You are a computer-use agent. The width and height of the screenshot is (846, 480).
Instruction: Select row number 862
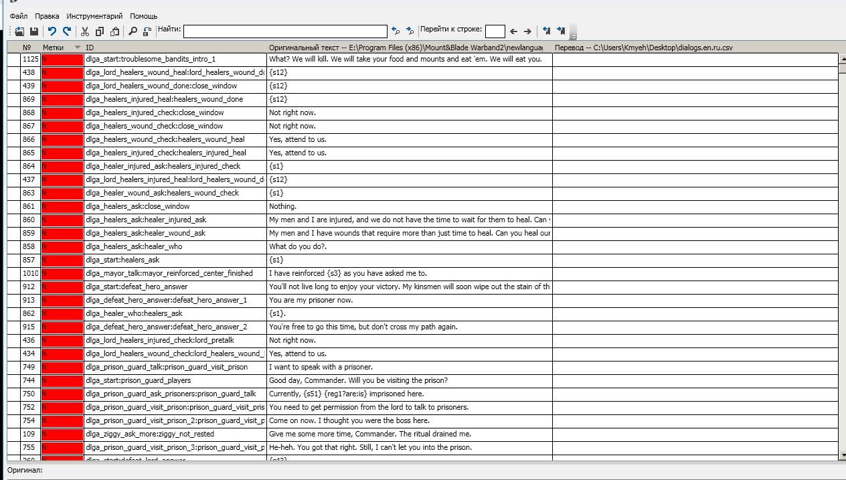tap(30, 313)
